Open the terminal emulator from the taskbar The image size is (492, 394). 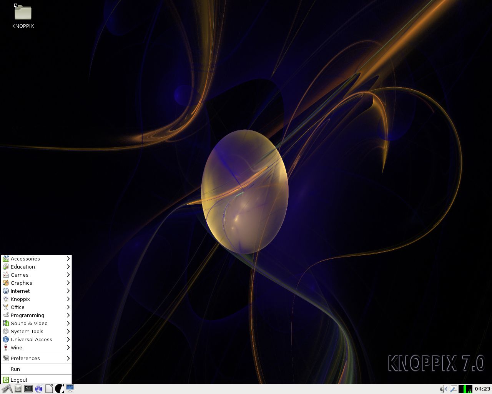28,389
